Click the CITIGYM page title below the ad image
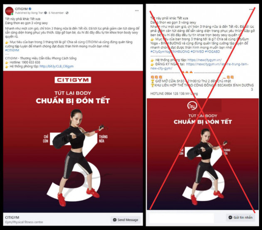Viewport: 262px width, 230px height. pos(12,218)
